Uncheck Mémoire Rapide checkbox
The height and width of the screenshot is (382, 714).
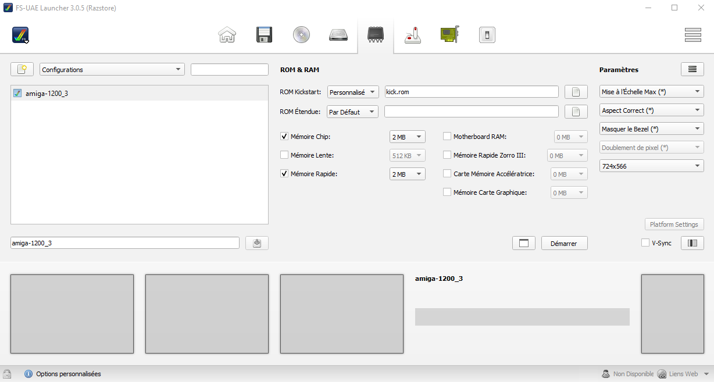[x=284, y=173]
